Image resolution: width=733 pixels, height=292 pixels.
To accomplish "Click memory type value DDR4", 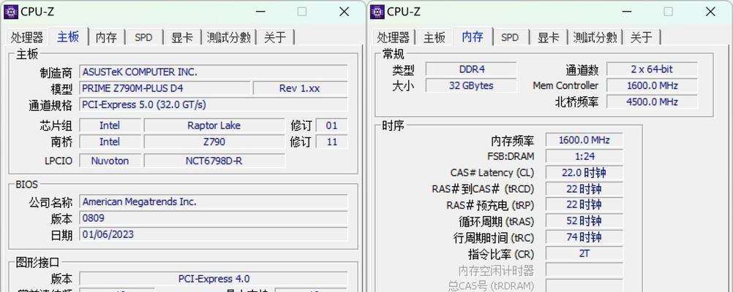I will 471,69.
